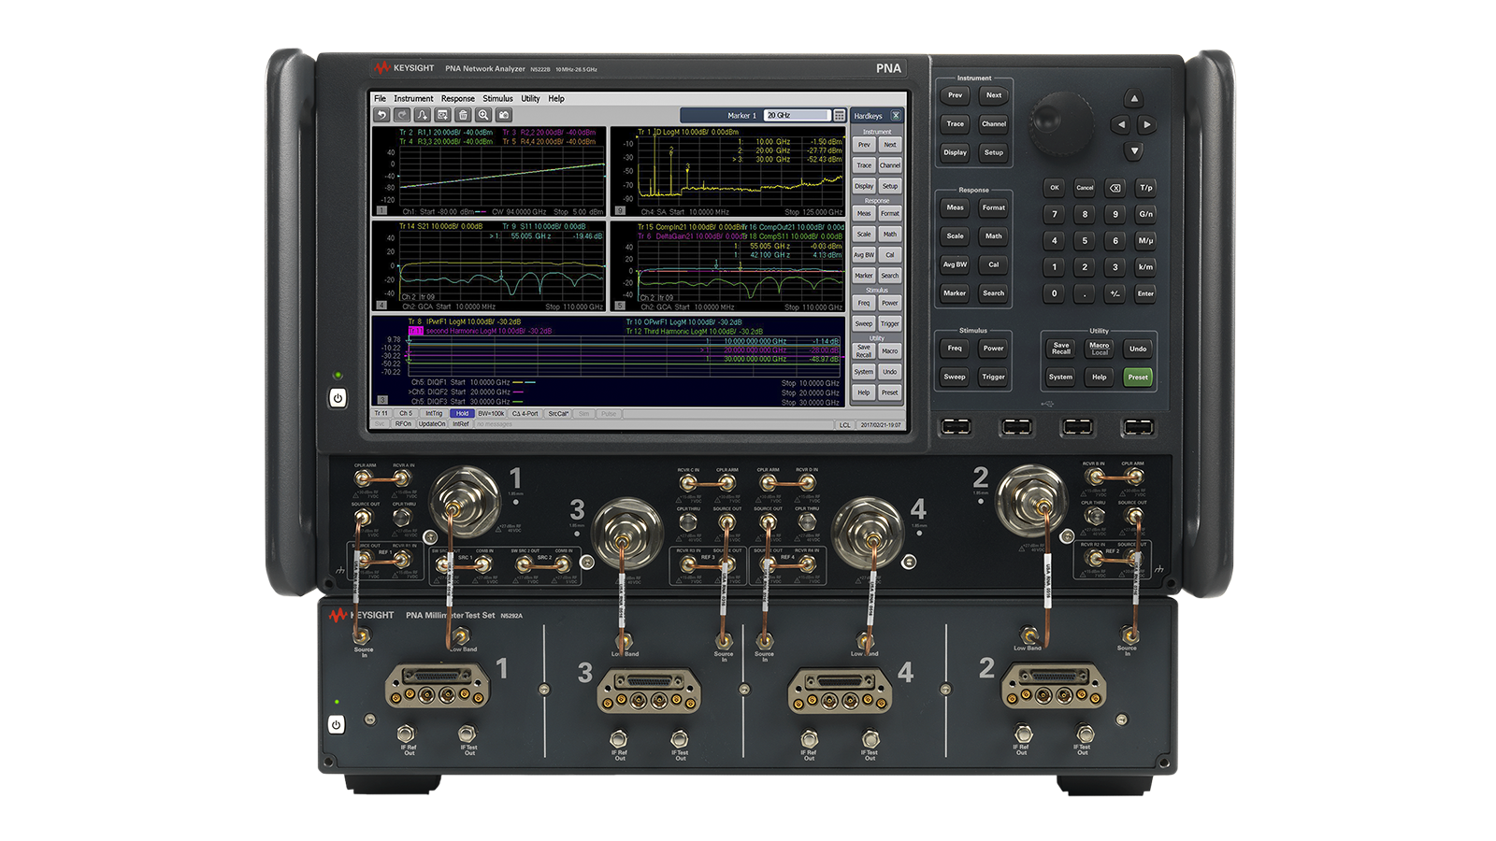The image size is (1496, 841).
Task: Close the on-screen Hardkeys panel
Action: 896,116
